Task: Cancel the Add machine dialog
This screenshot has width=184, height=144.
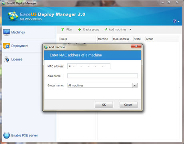Action: point(129,105)
